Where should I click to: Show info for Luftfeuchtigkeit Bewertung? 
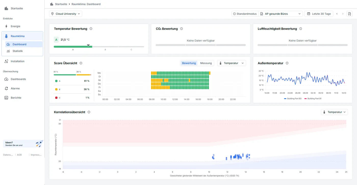click(301, 29)
